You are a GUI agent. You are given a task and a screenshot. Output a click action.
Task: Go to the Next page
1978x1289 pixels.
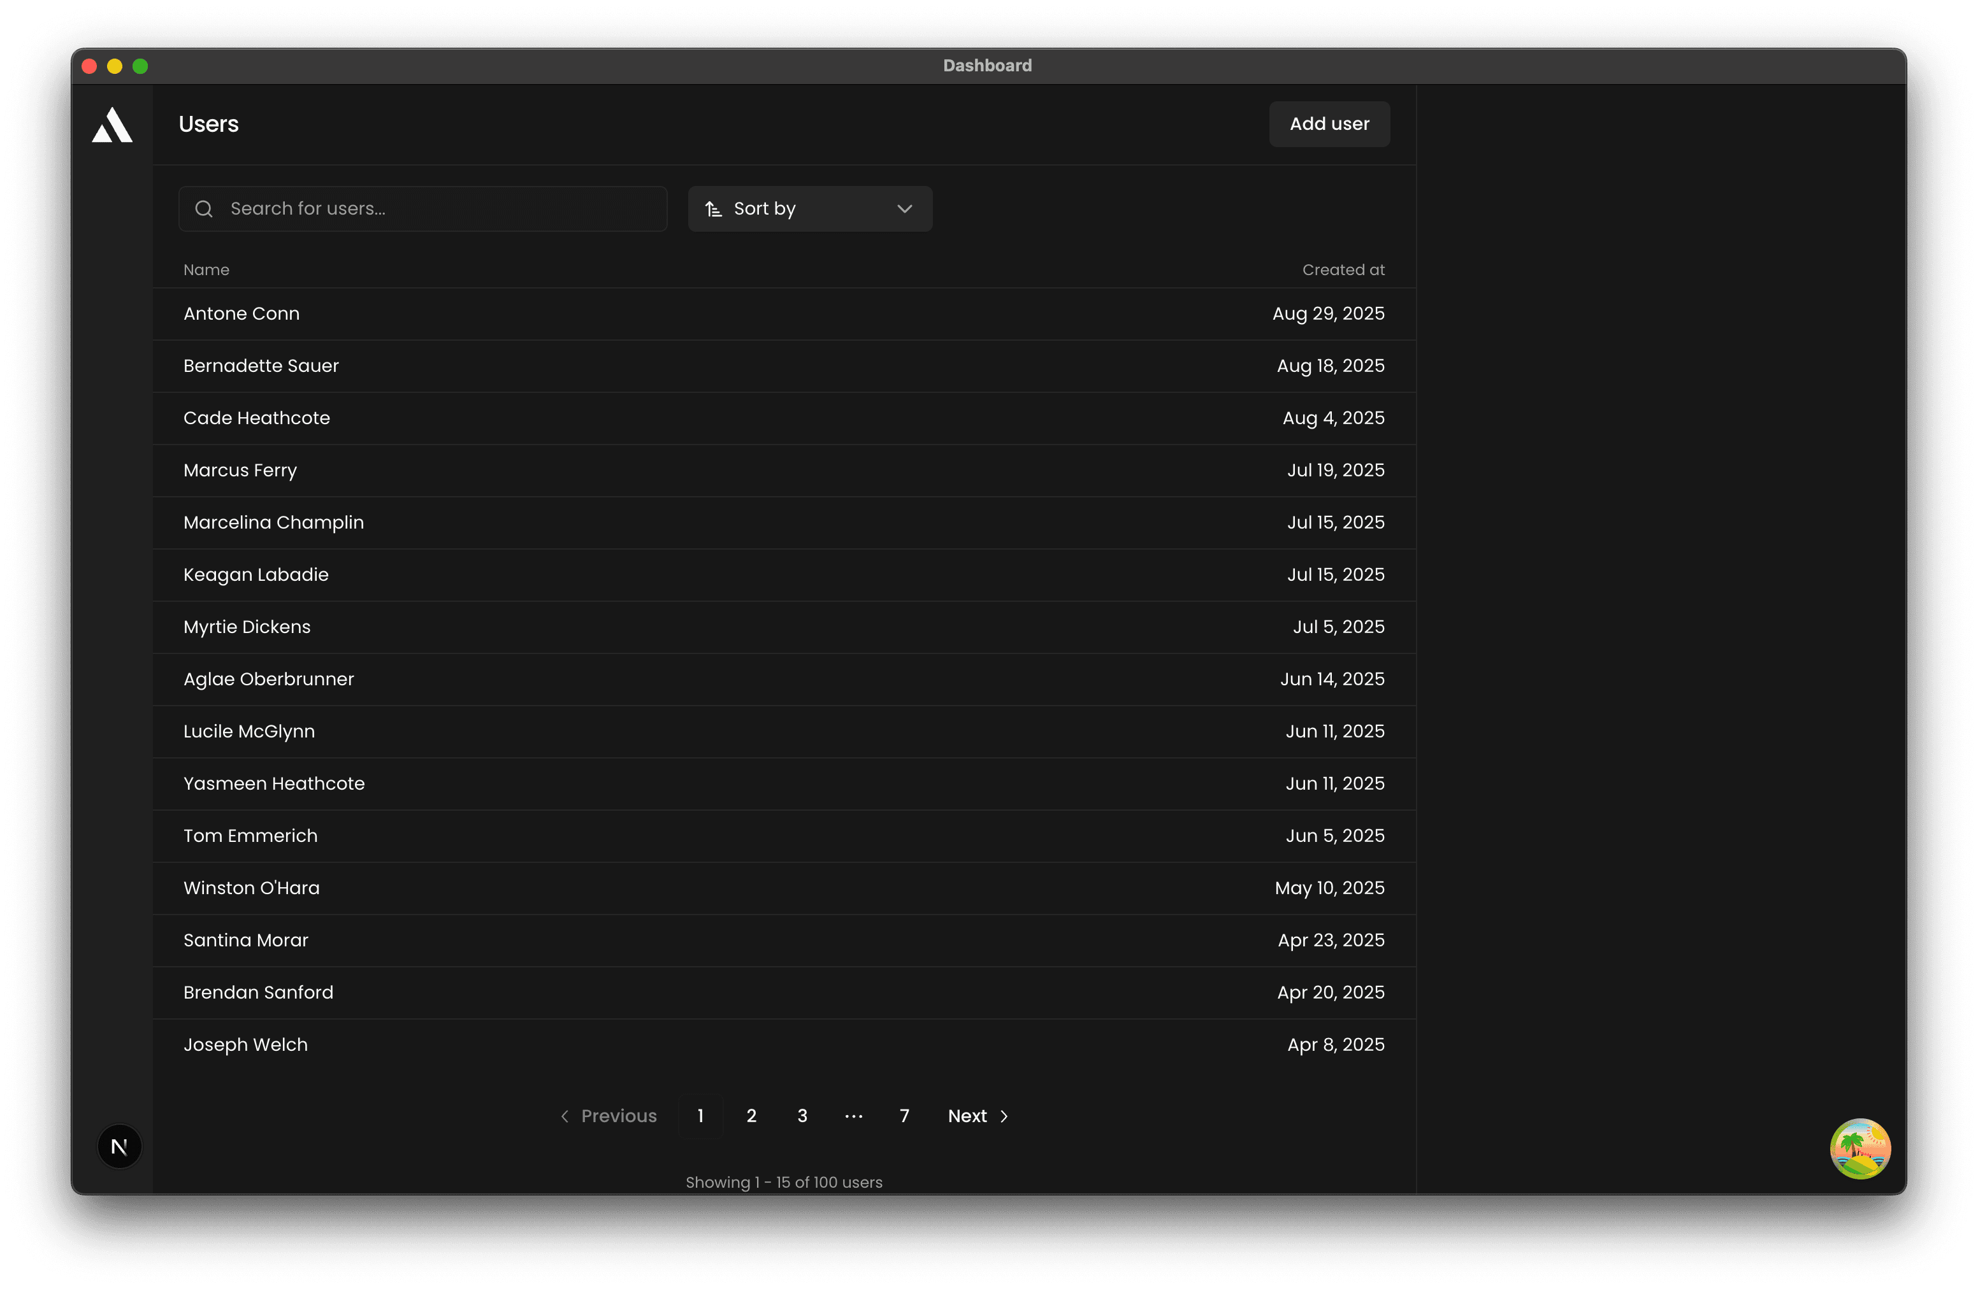(978, 1116)
